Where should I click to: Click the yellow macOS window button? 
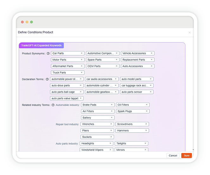(27, 22)
